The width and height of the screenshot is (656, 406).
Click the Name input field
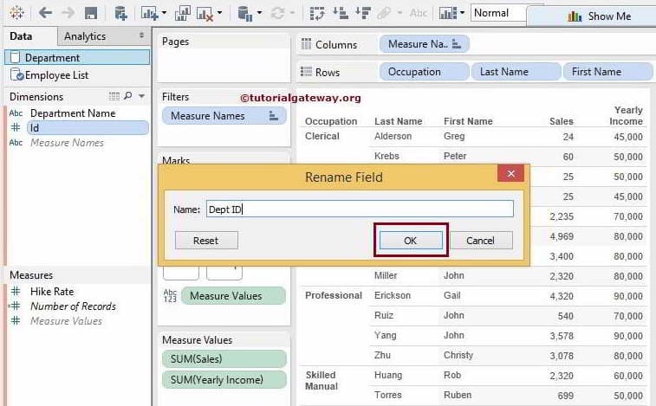[x=360, y=209]
